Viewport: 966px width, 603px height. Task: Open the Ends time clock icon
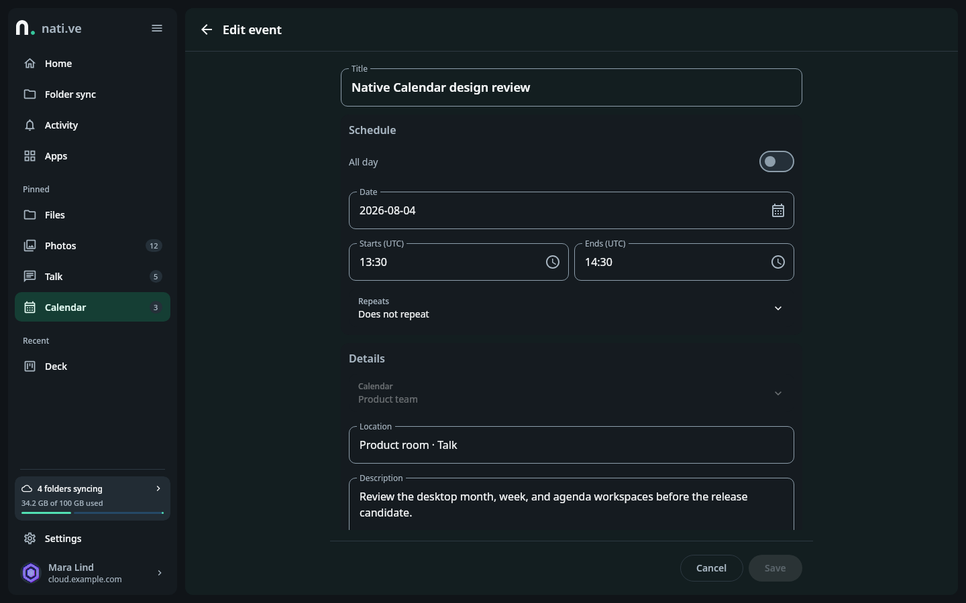(x=777, y=262)
